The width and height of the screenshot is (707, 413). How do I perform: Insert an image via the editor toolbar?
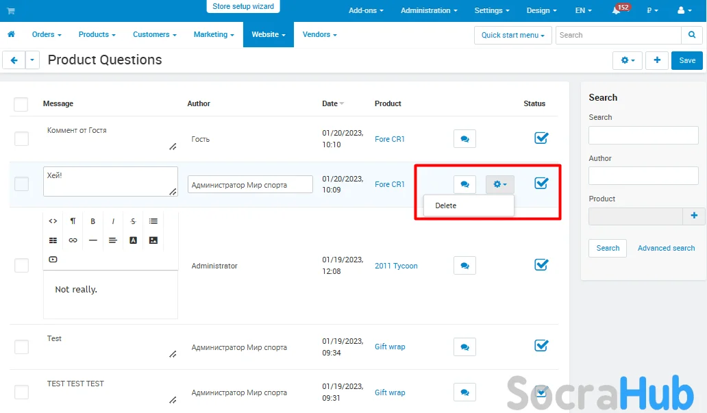coord(153,240)
